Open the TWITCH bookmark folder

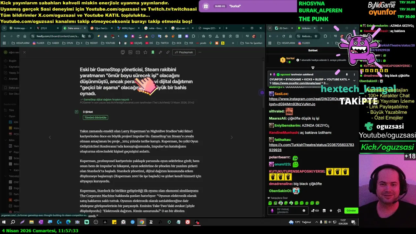[x=162, y=43]
